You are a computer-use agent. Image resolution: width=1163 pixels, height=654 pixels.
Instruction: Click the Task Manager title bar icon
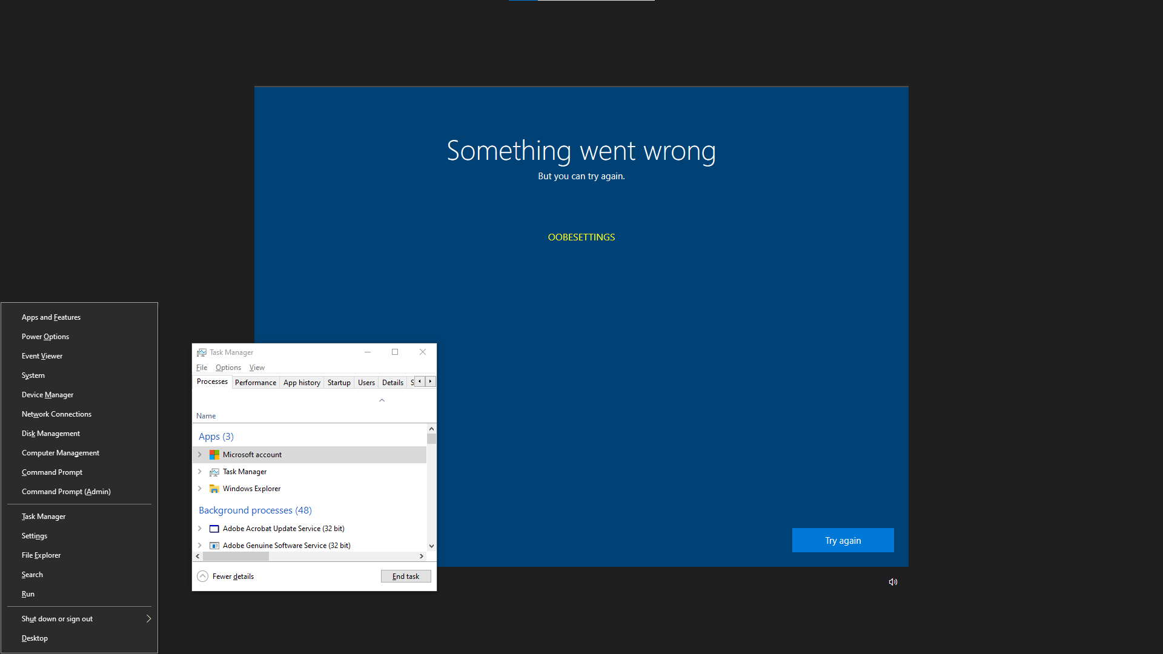tap(202, 352)
